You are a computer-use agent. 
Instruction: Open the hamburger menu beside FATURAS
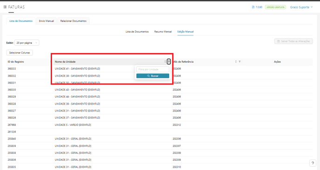point(5,7)
